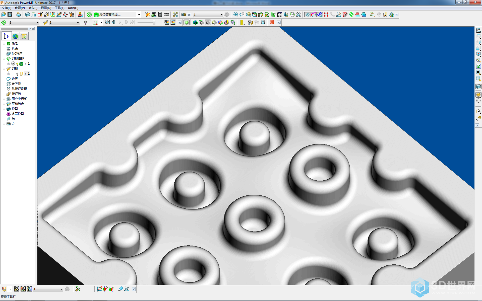
Task: Toggle toolpath 1 checkmark status
Action: click(x=13, y=64)
